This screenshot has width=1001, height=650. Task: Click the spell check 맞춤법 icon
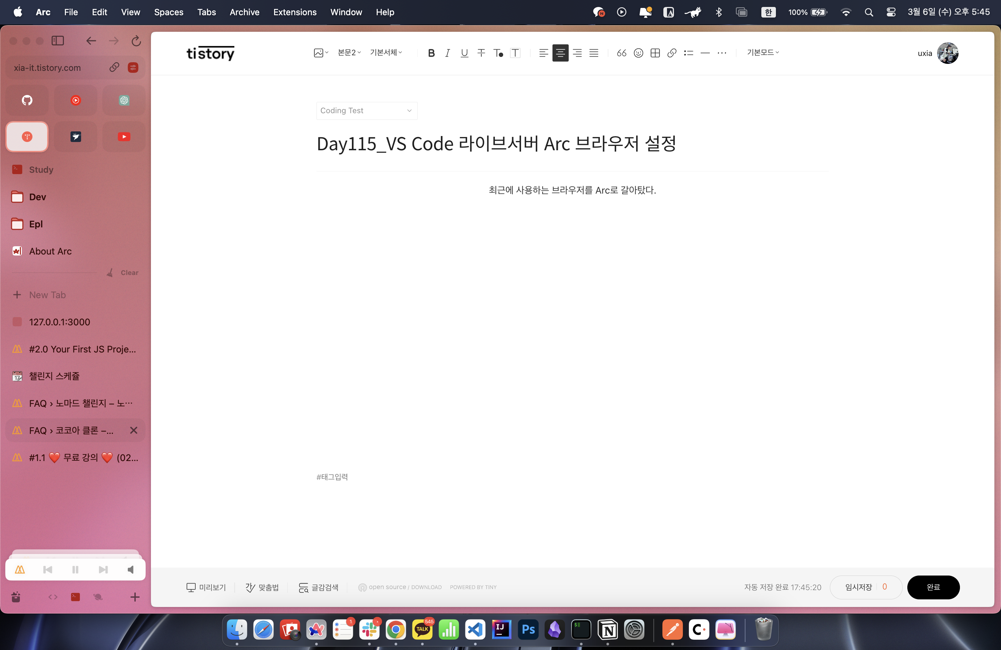coord(251,587)
